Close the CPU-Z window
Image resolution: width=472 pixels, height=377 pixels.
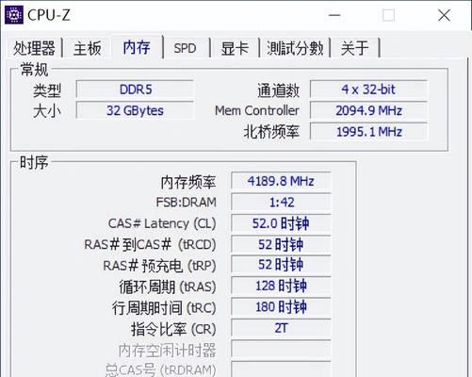point(444,15)
